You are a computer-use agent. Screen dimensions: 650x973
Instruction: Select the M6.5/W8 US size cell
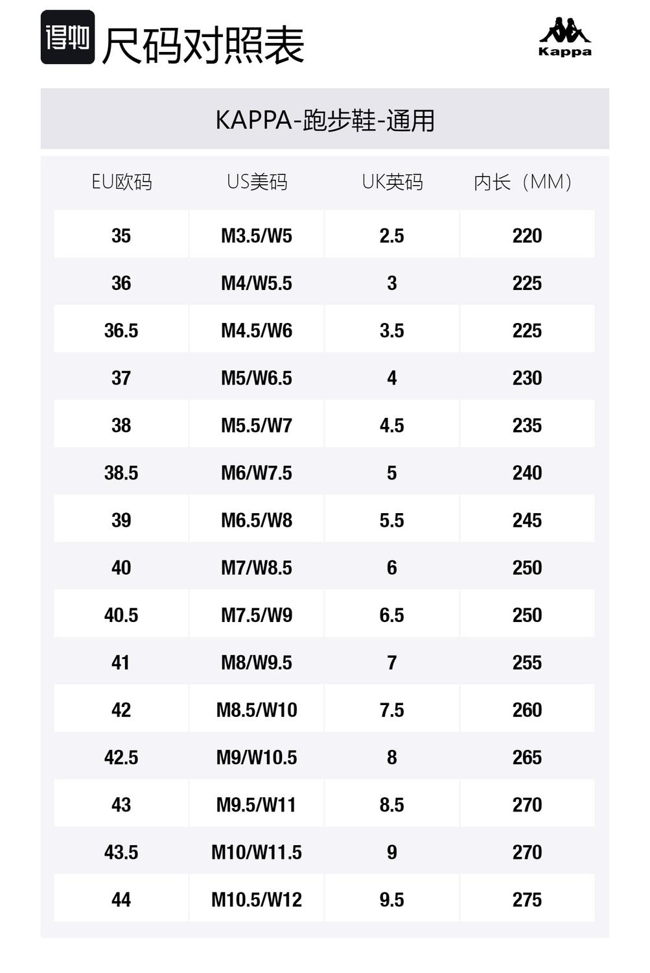pyautogui.click(x=257, y=520)
